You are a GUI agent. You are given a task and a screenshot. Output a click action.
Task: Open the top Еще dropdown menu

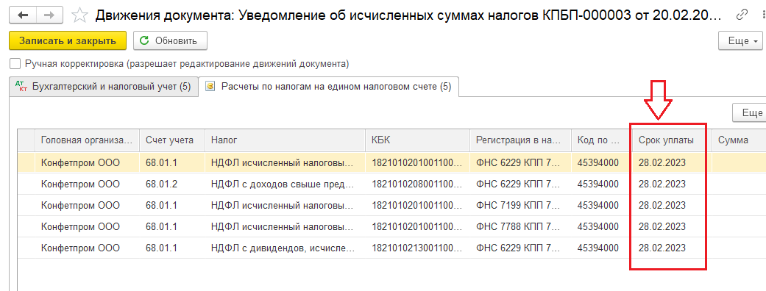740,41
